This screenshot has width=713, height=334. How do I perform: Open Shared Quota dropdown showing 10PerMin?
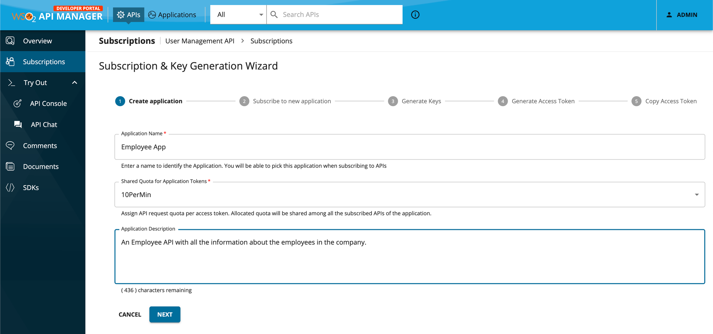(x=410, y=195)
